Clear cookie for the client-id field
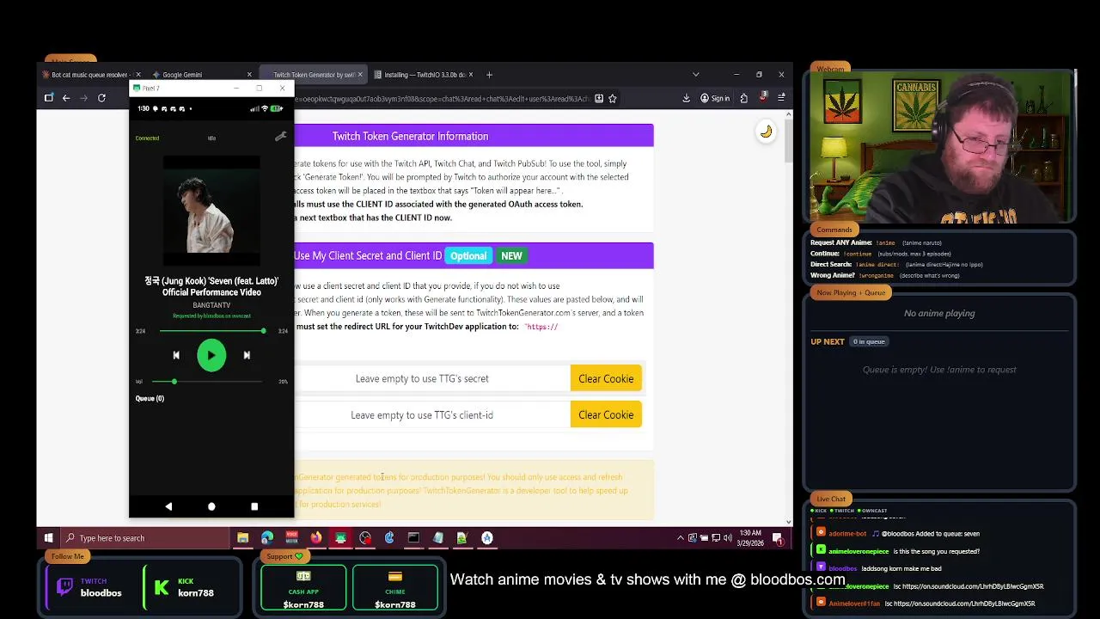The image size is (1100, 619). coord(606,414)
